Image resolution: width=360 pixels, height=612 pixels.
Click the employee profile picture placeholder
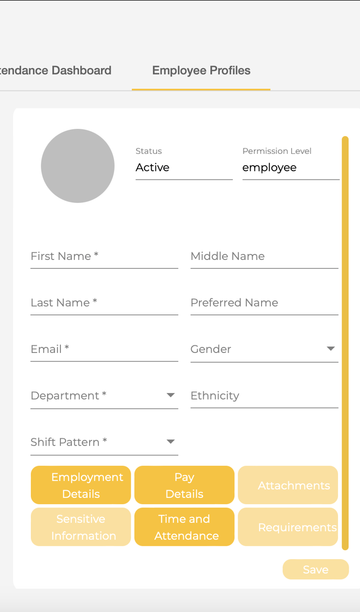(77, 166)
